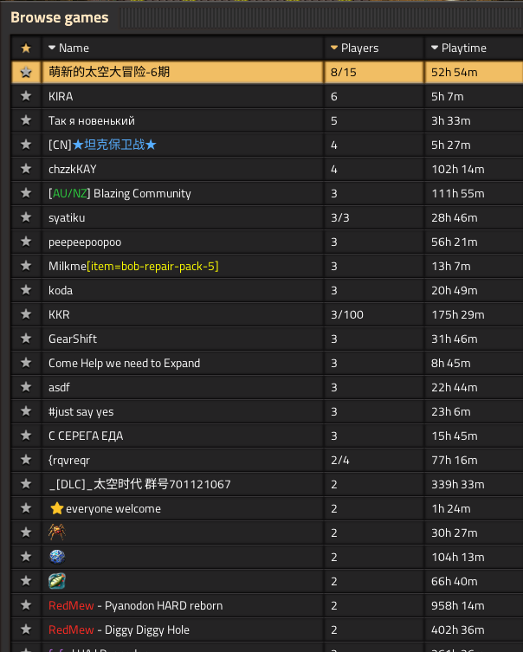Click the Players column sort arrow

coord(334,48)
